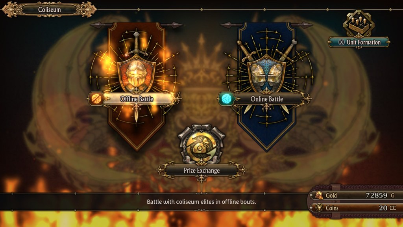Click the Coliseum title header
The image size is (403, 227).
[x=49, y=9]
